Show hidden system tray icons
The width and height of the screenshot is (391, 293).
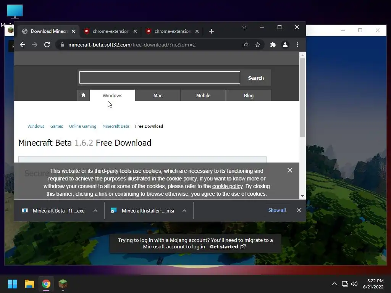point(334,284)
